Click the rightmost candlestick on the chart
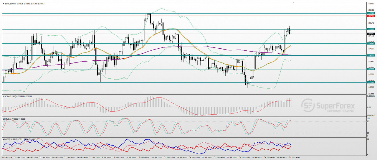The image size is (377, 160). 291,34
